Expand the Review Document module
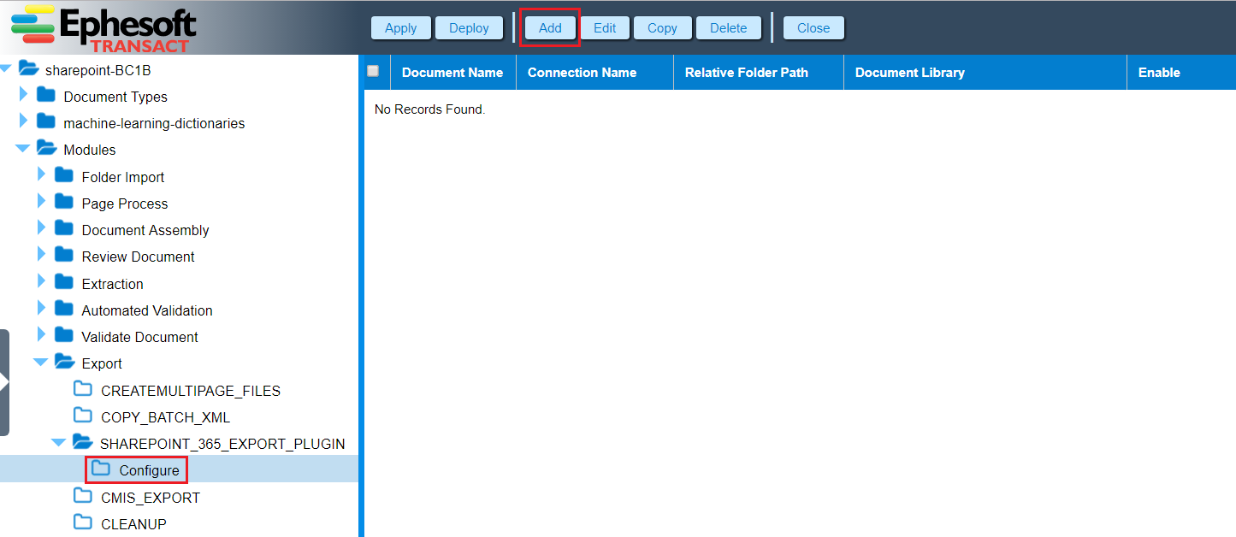Image resolution: width=1236 pixels, height=537 pixels. [x=42, y=255]
